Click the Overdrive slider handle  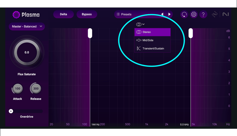(x=11, y=111)
